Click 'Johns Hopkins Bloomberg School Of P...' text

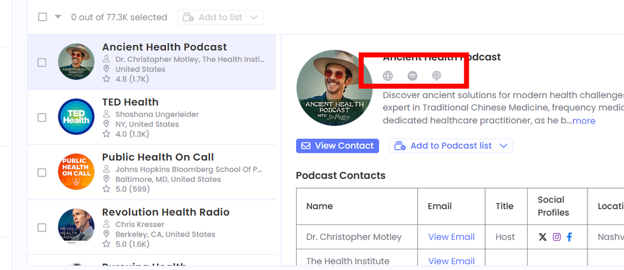[189, 170]
